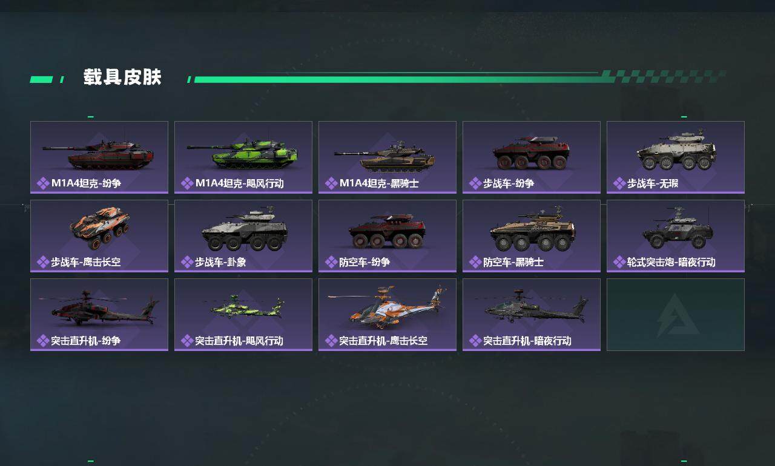775x466 pixels.
Task: Pick the green 突击直升机-飓风行动 helicopter icon
Action: pyautogui.click(x=248, y=306)
